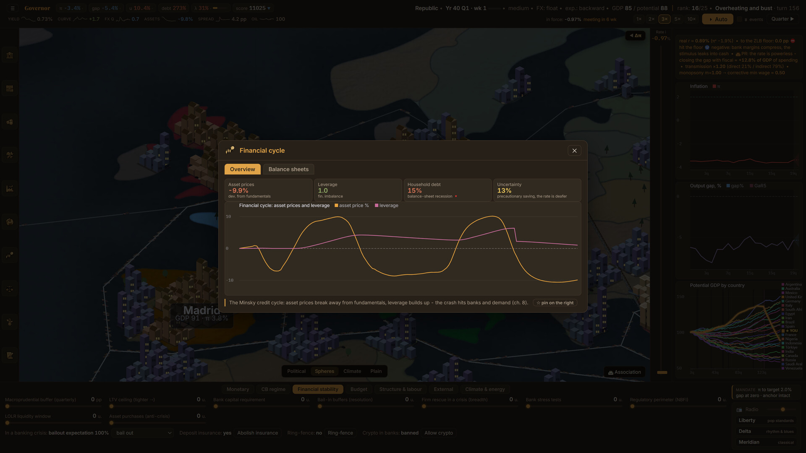Open the wrench and tools sidebar icon
The width and height of the screenshot is (806, 453).
10,155
